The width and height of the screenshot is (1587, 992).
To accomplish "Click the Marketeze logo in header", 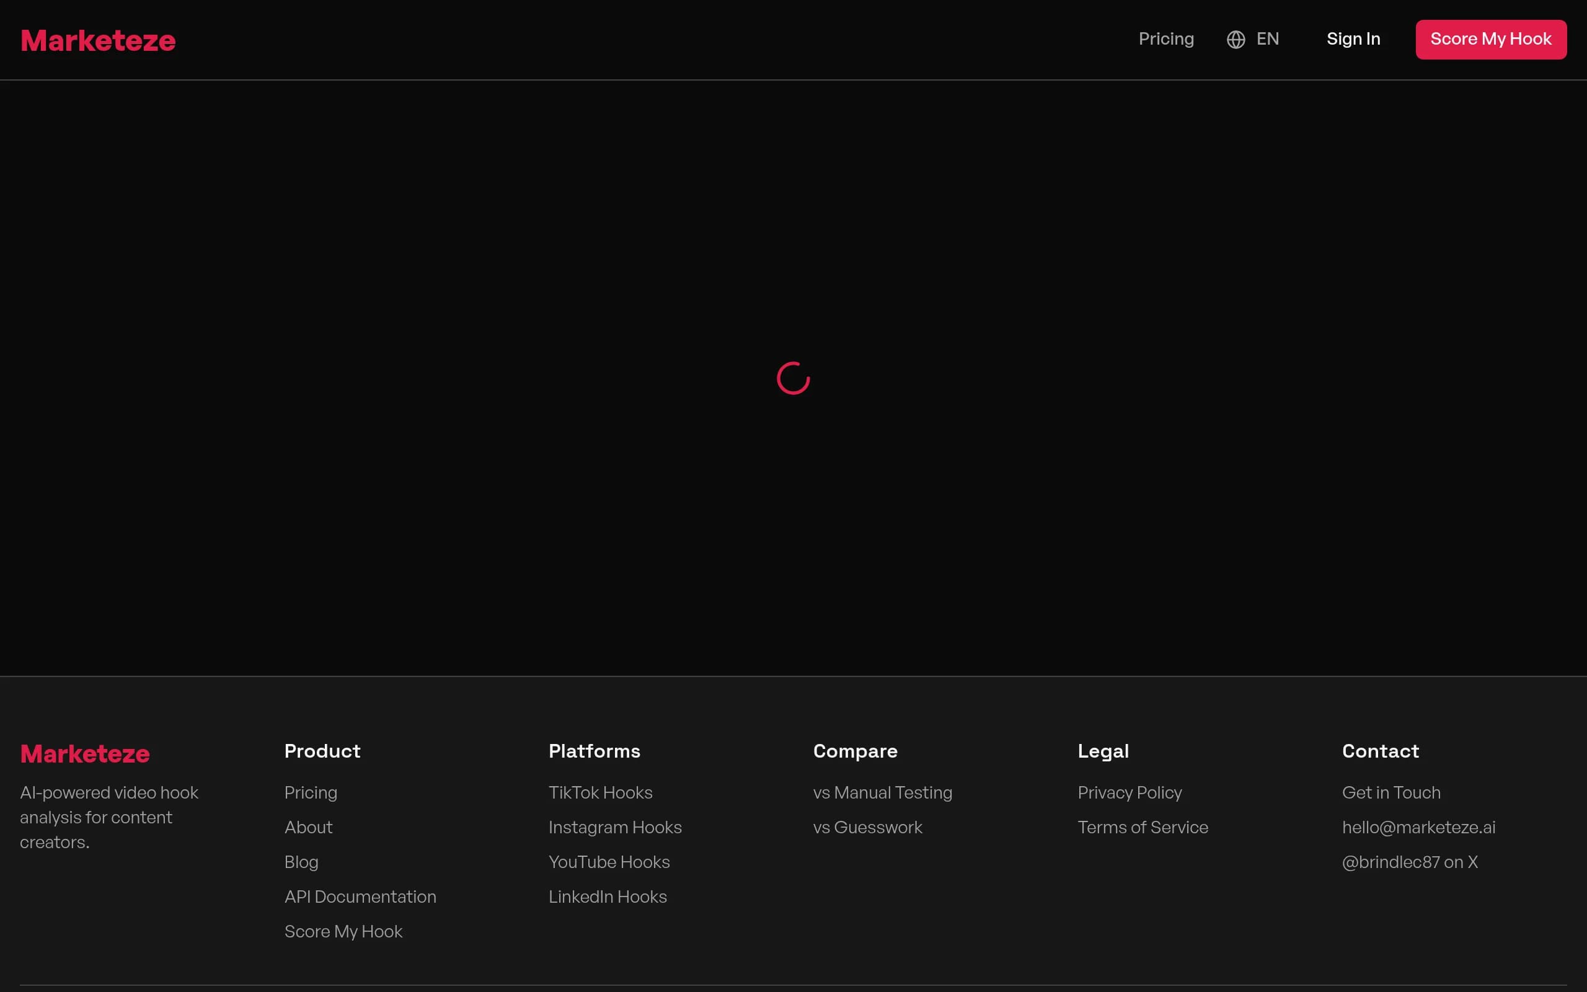I will 98,41.
